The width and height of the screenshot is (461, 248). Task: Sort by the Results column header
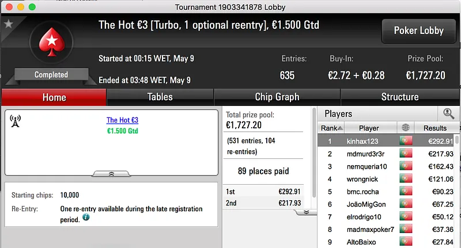[x=434, y=128]
